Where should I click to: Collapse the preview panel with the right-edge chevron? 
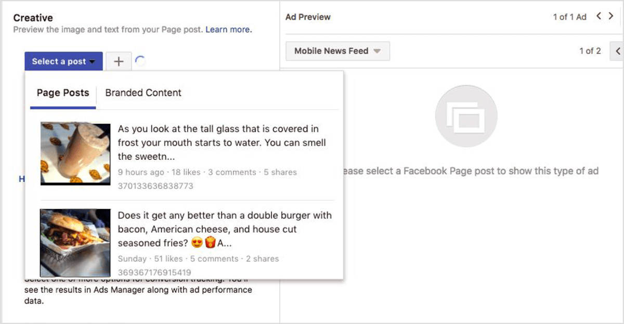[x=618, y=51]
